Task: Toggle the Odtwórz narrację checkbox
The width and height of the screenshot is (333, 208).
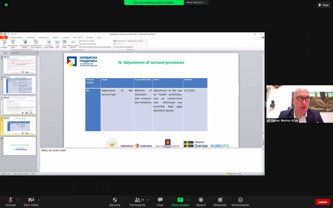Action: tap(80, 41)
